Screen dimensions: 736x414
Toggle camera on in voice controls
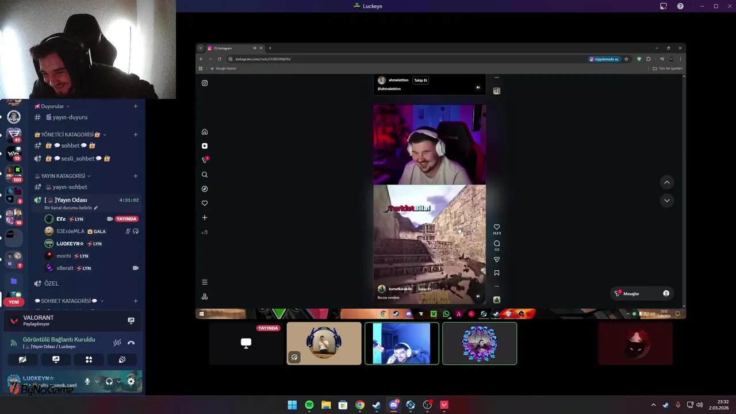coord(22,359)
